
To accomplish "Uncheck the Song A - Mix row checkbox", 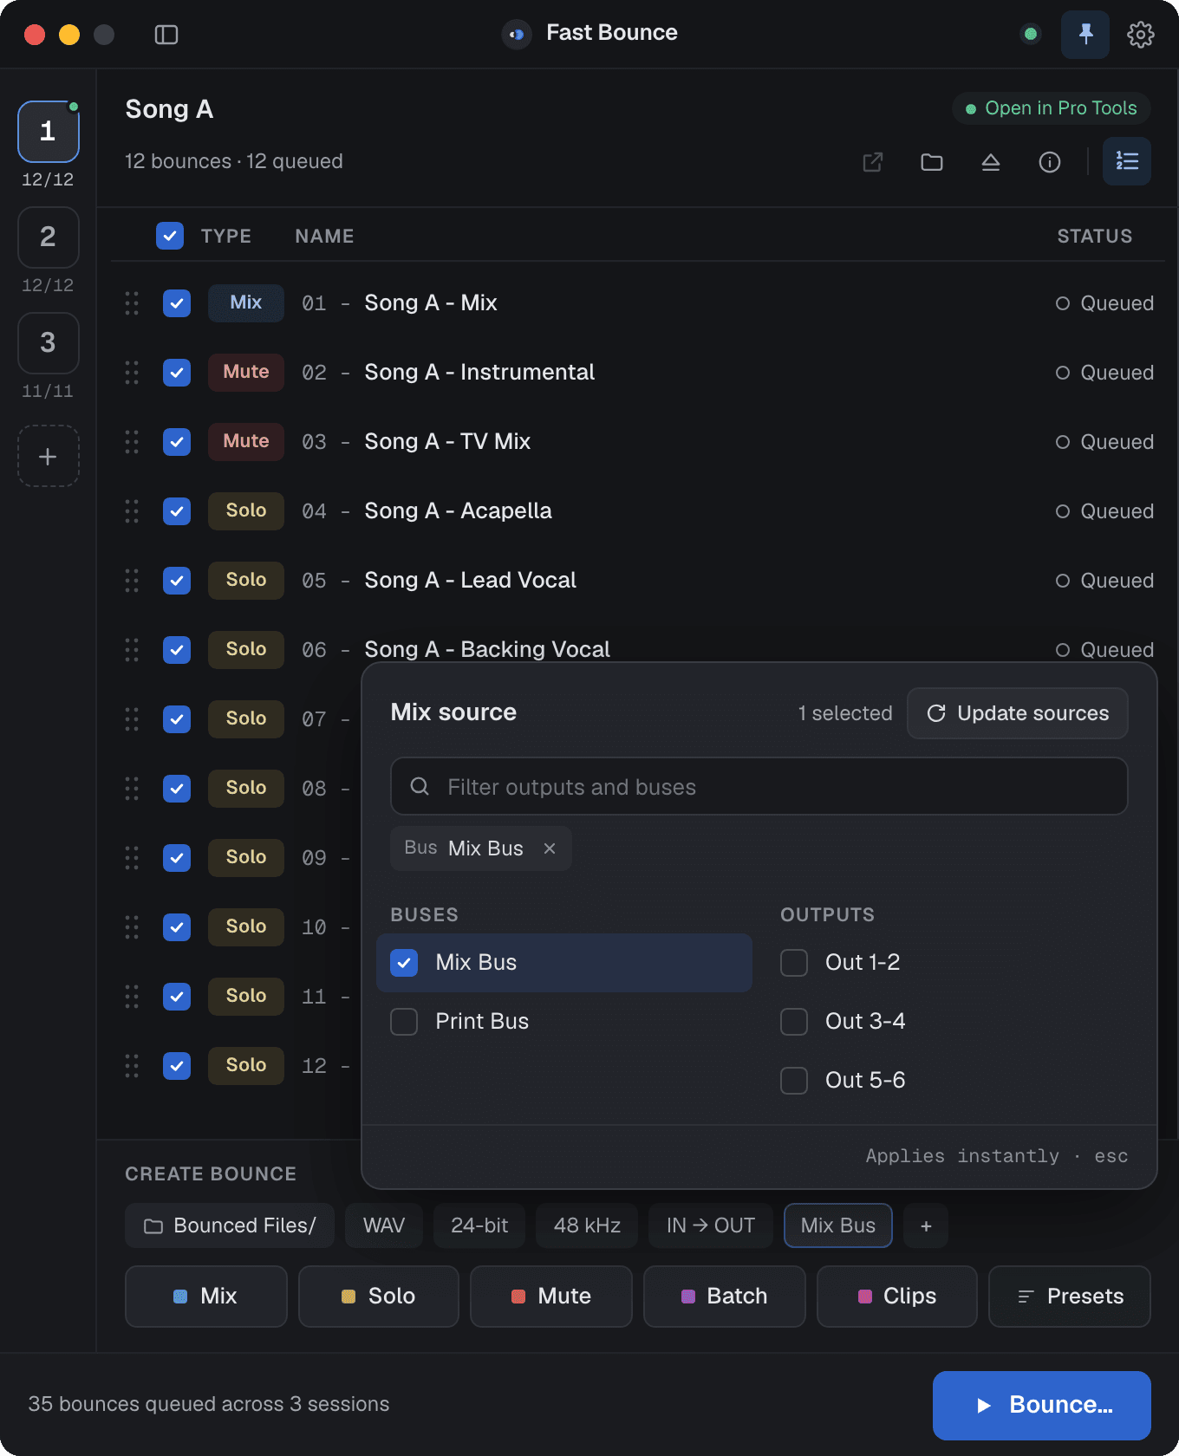I will click(177, 303).
